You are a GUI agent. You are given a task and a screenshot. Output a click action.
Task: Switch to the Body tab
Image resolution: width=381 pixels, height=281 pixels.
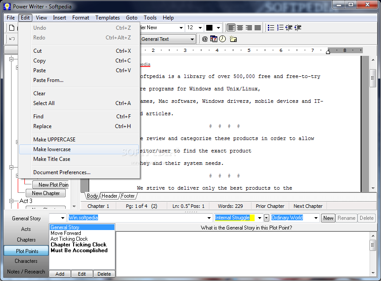(92, 196)
